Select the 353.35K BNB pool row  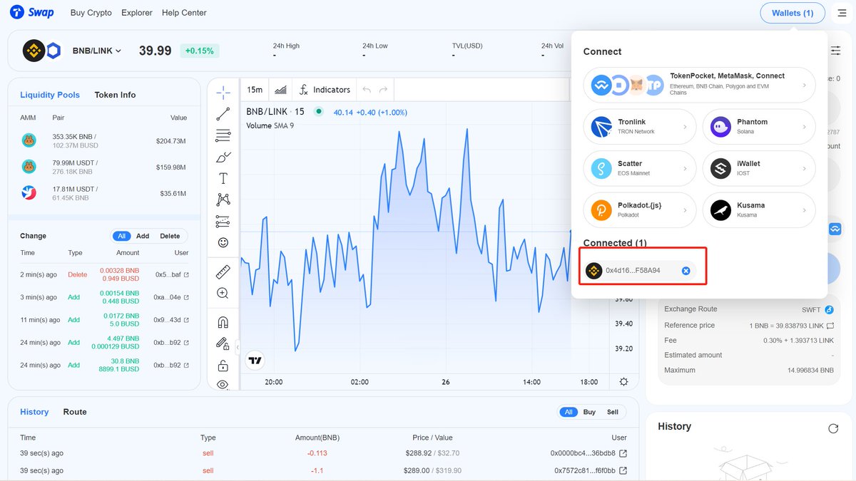point(104,141)
